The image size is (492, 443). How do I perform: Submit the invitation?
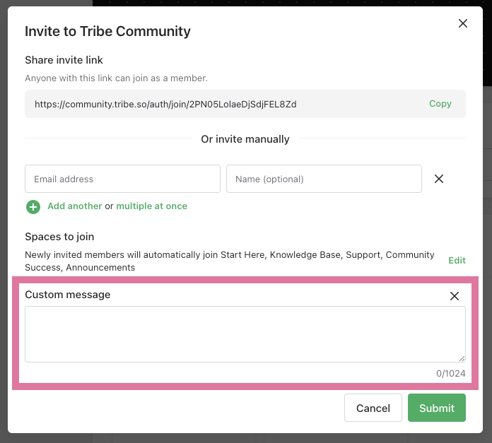pos(437,408)
